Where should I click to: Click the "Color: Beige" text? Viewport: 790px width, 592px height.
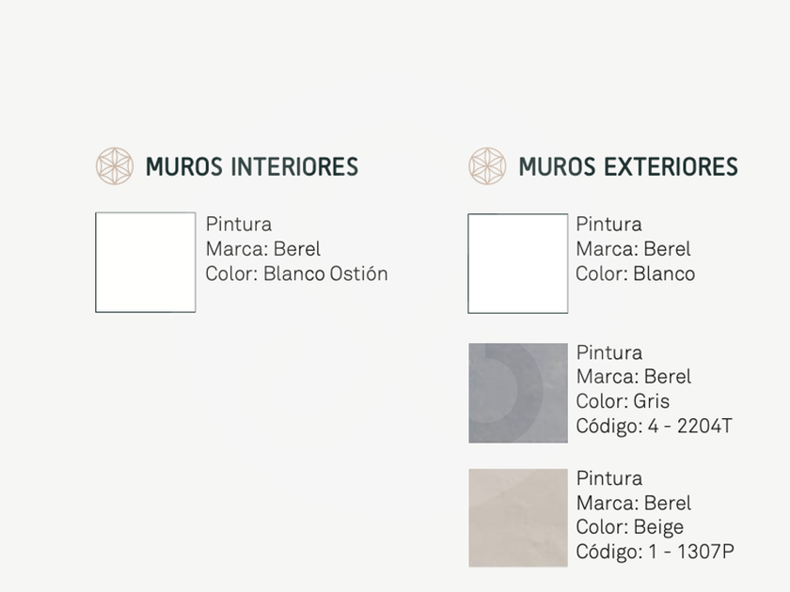629,527
